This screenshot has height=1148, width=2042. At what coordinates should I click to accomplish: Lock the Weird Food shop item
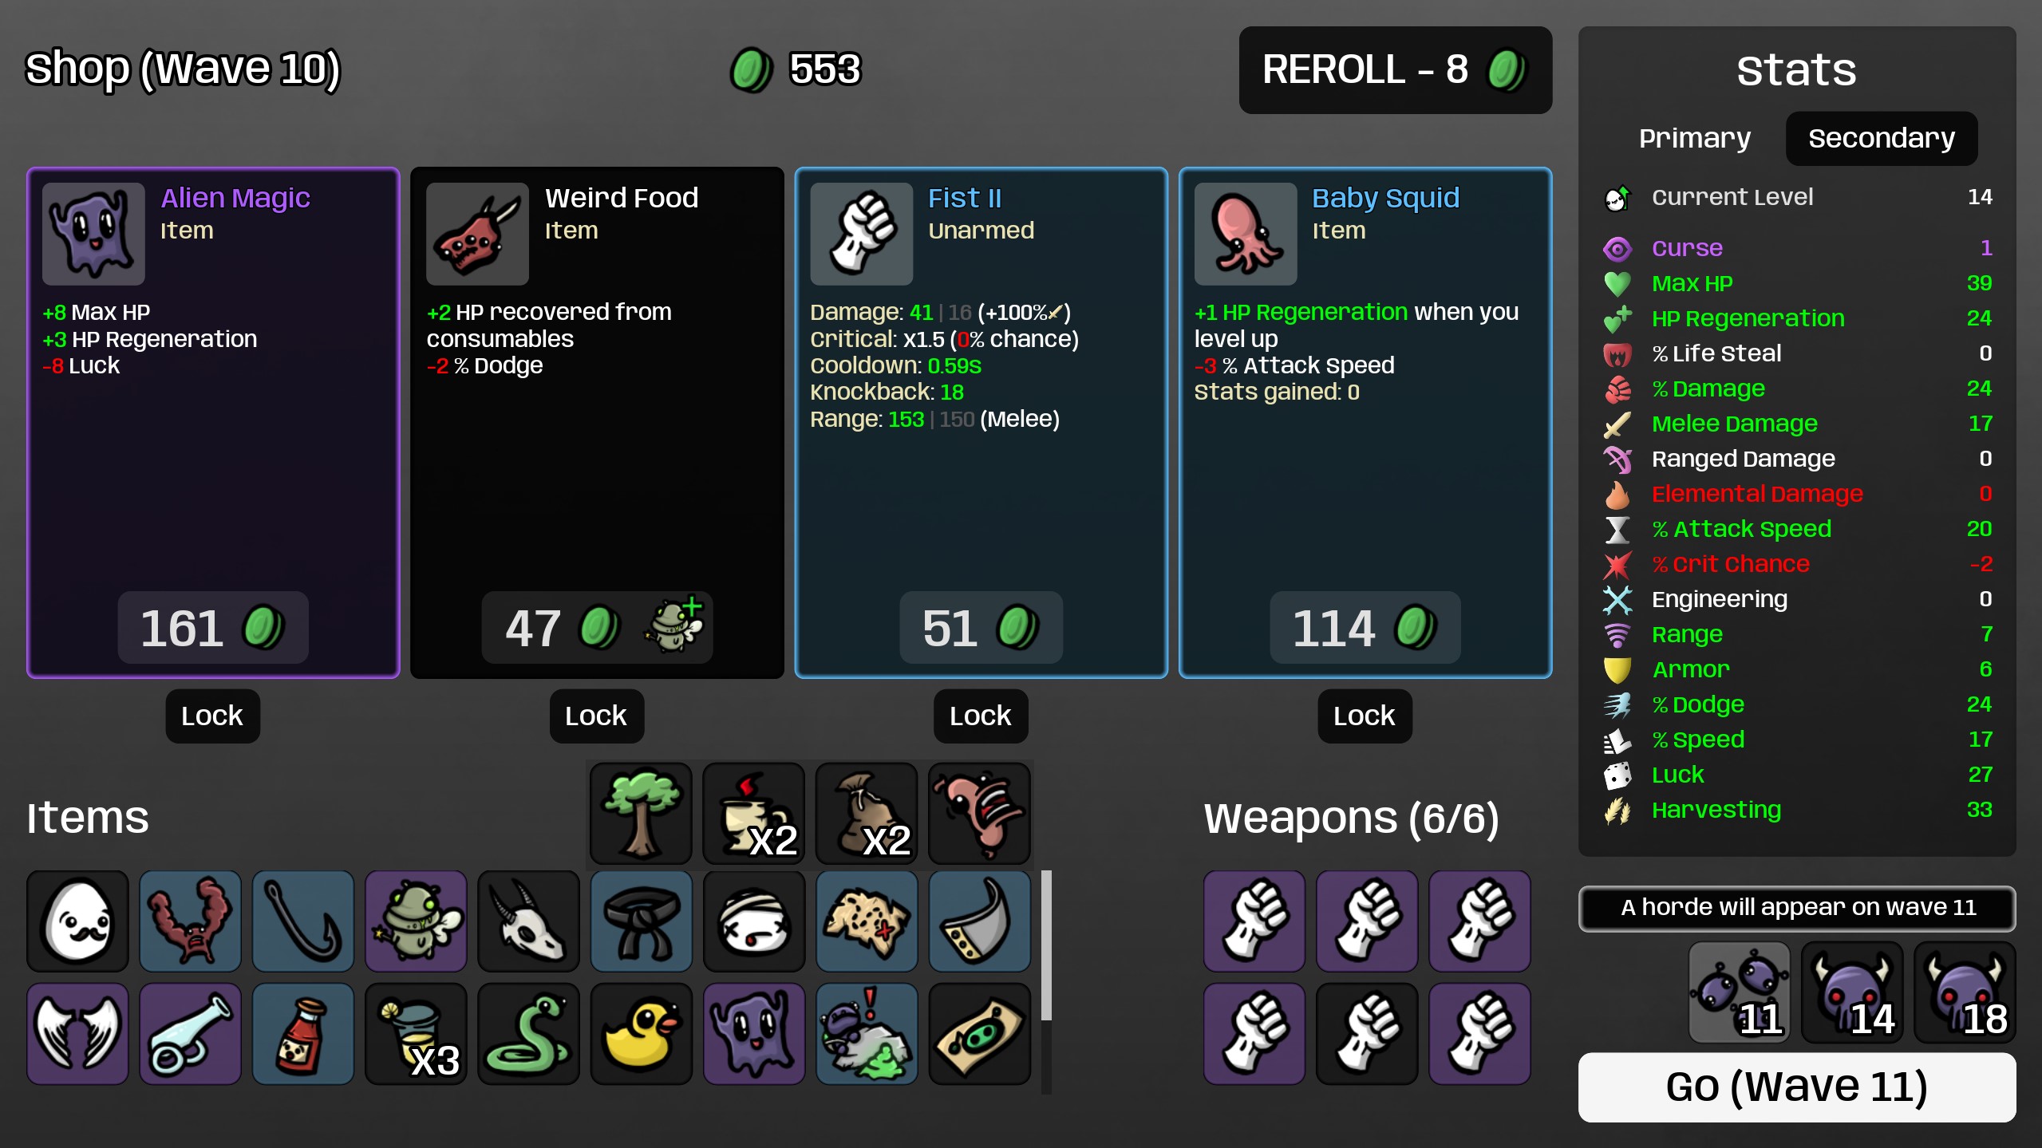[596, 716]
